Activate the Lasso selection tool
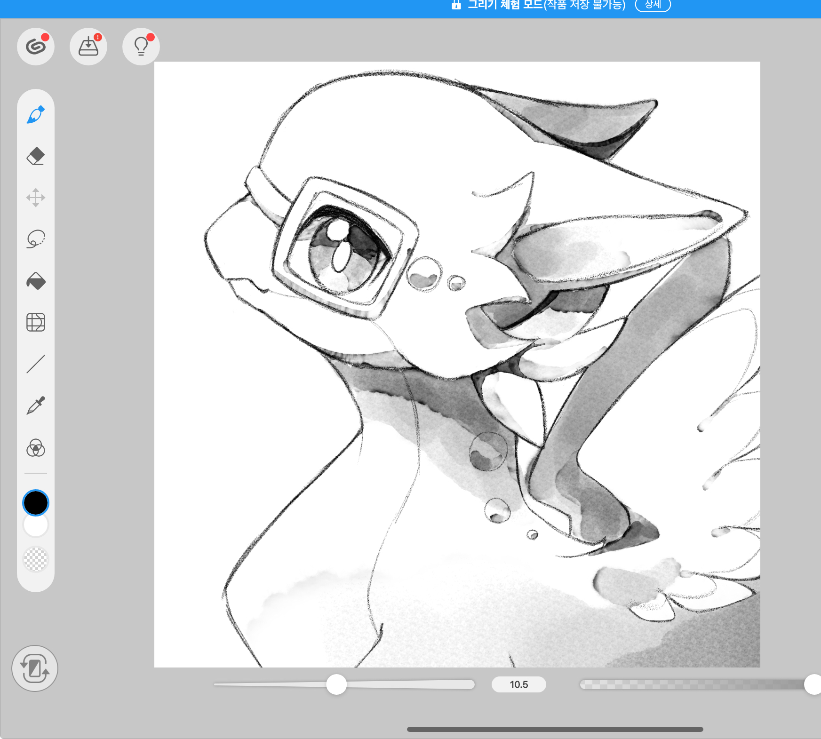 tap(36, 239)
